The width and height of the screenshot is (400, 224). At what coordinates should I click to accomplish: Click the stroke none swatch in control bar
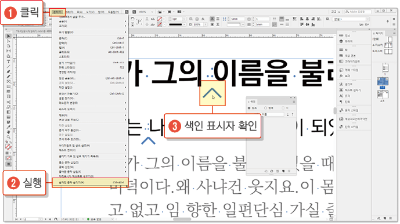(x=160, y=24)
